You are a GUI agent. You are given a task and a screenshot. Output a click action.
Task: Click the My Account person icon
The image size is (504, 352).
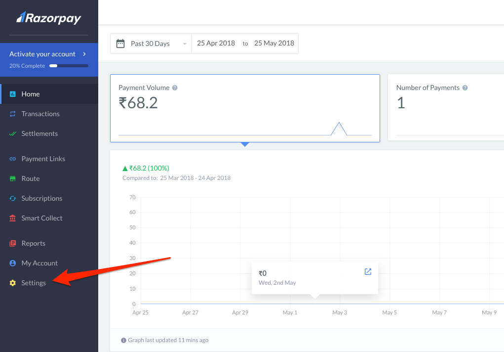click(x=12, y=263)
